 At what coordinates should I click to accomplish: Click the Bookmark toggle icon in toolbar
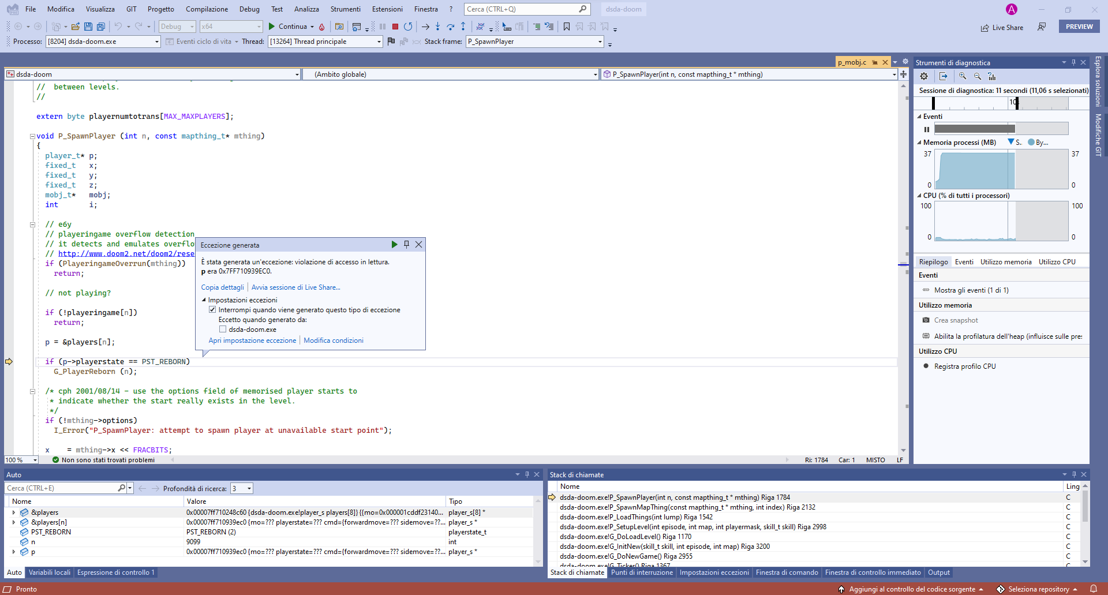(x=567, y=27)
